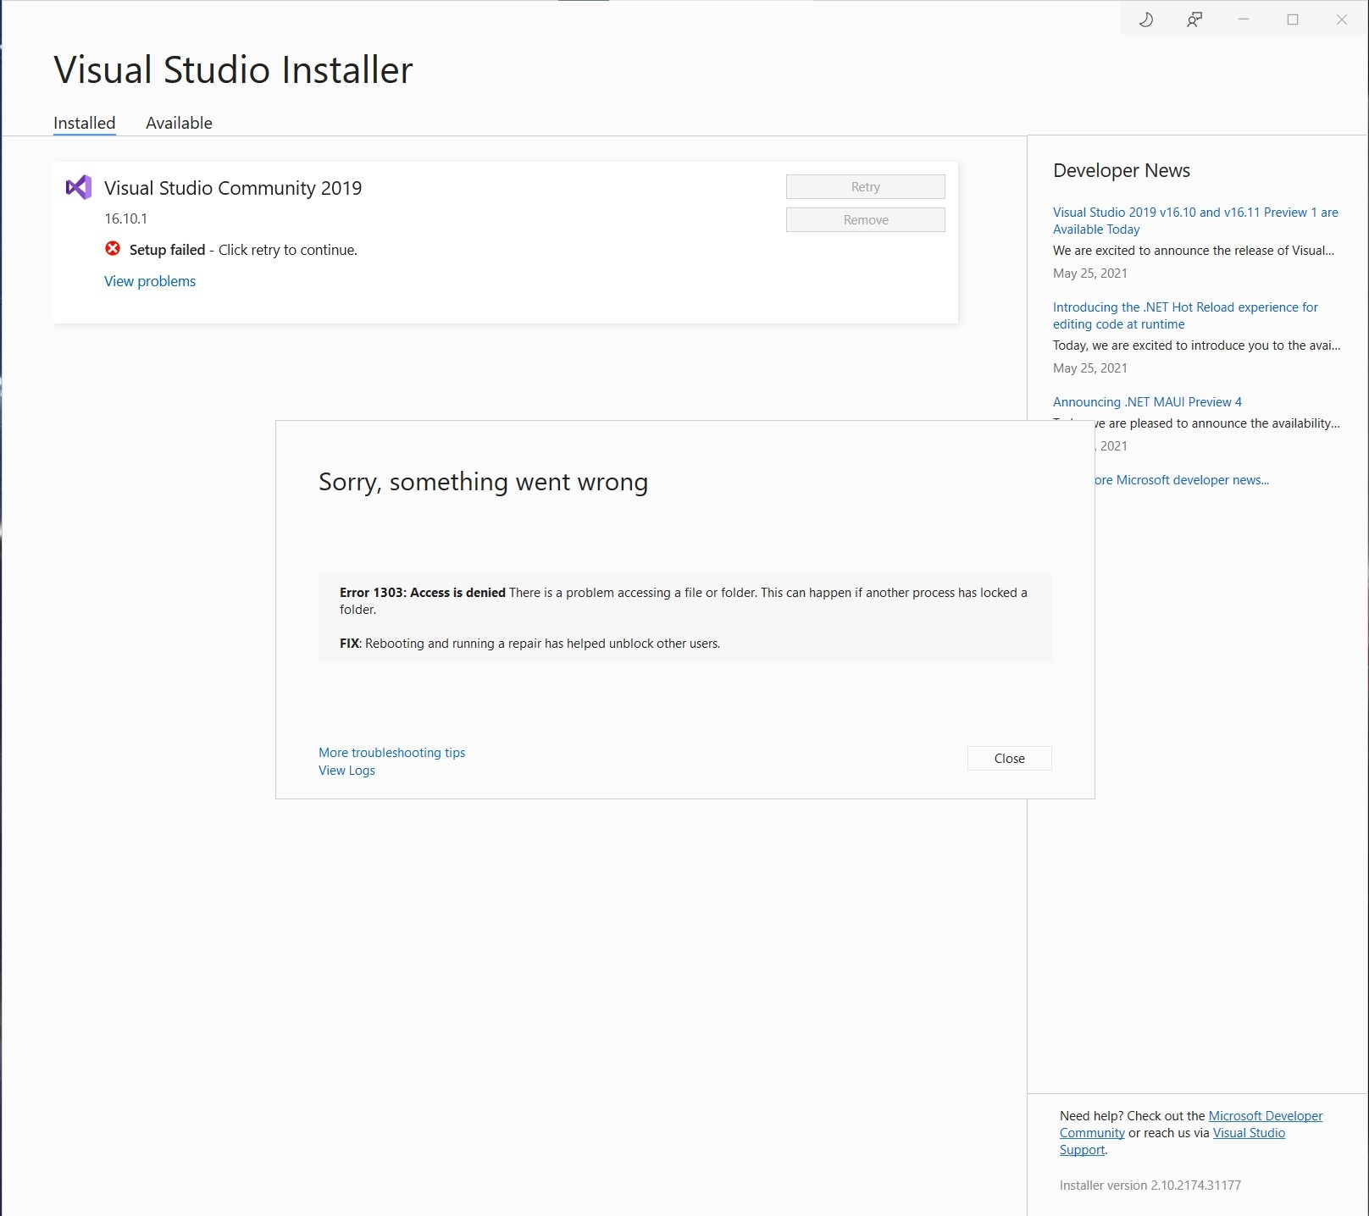Close the error dialog

[1009, 758]
